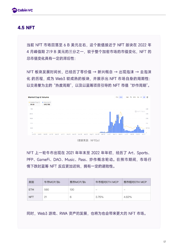The width and height of the screenshot is (178, 251).
Task: Toggle the Market Cap series in the chart legend
Action: tap(34, 104)
